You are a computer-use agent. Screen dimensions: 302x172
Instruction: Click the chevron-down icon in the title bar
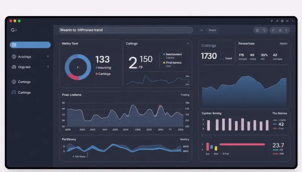point(272,21)
